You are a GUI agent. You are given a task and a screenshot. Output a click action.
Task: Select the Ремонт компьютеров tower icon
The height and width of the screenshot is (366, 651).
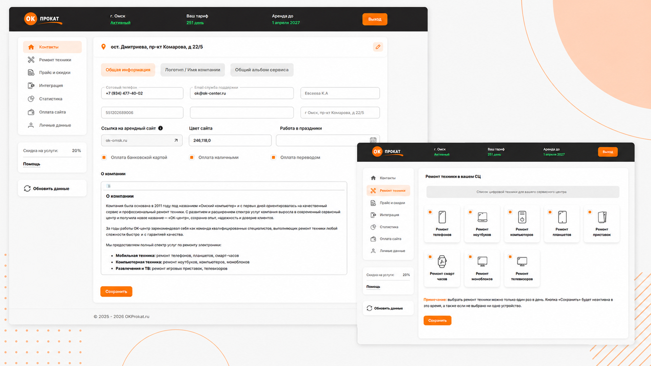click(522, 217)
